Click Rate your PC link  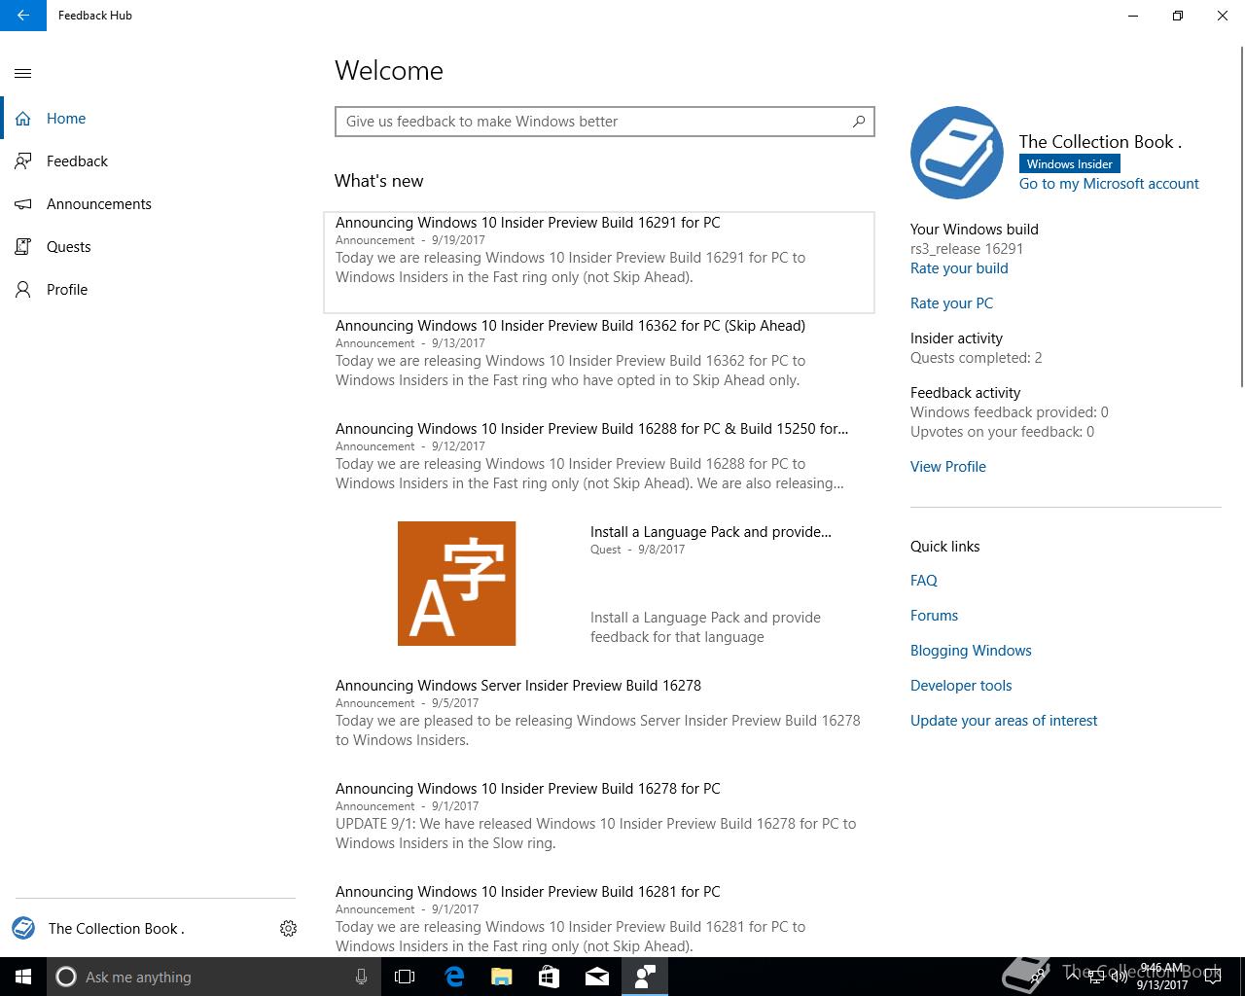(x=951, y=303)
